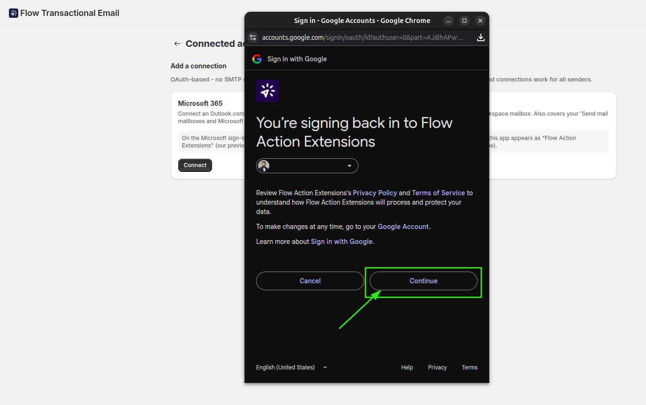Click the Flow Action Extensions app logo
This screenshot has height=405, width=646.
(x=267, y=91)
